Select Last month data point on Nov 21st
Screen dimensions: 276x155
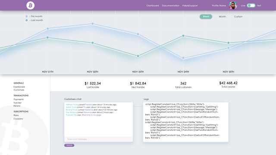point(47,37)
